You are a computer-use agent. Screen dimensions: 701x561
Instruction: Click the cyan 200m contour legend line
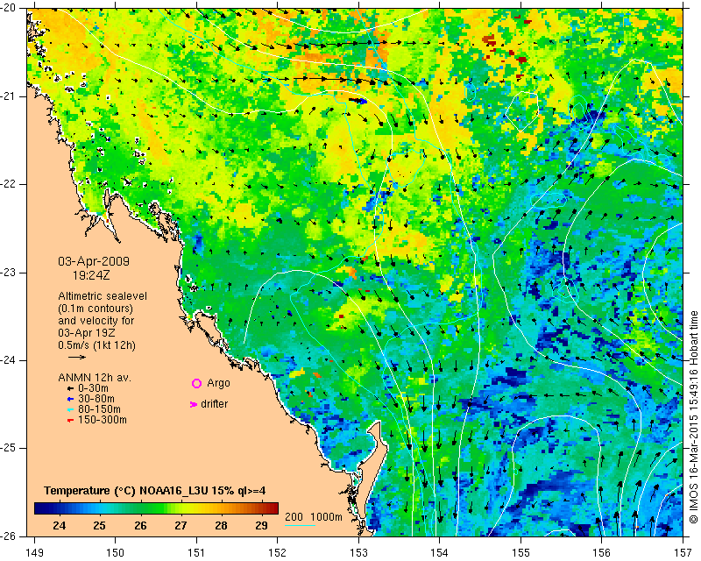click(x=300, y=525)
